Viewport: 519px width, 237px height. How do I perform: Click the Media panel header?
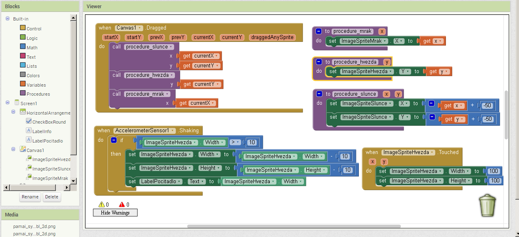click(40, 214)
